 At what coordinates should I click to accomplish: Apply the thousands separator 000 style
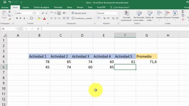(x=108, y=18)
